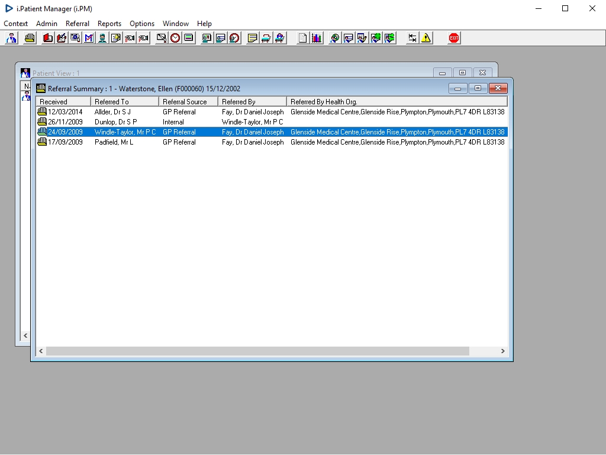Open the Reports menu
This screenshot has height=455, width=606.
(x=109, y=24)
